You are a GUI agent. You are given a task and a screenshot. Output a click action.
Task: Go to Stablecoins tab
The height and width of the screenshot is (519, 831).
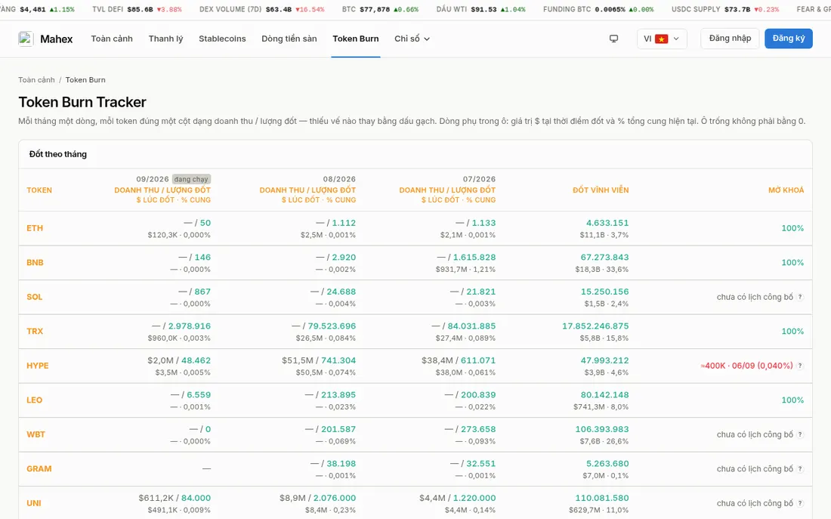[222, 39]
